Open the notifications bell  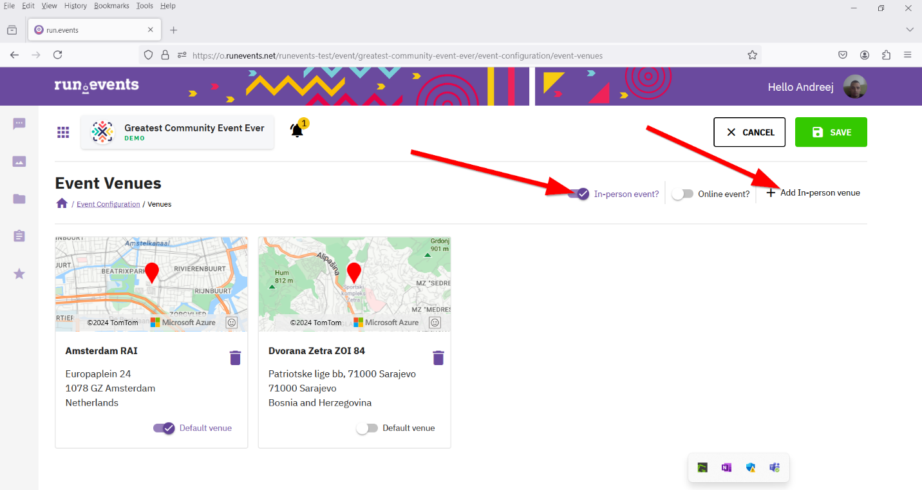point(297,131)
